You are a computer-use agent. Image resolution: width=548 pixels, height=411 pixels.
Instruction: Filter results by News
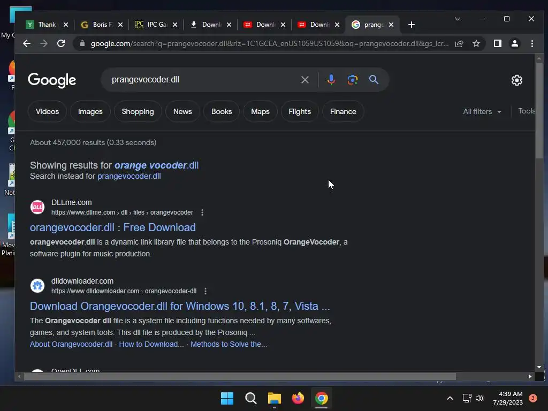tap(182, 111)
